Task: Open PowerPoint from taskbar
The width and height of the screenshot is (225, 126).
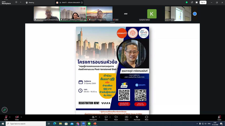Action: [95, 123]
